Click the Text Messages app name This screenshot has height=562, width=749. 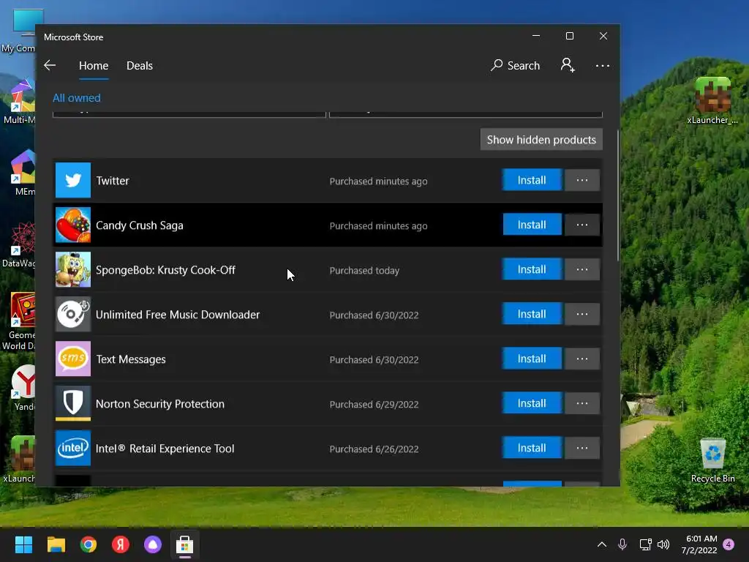(x=131, y=359)
